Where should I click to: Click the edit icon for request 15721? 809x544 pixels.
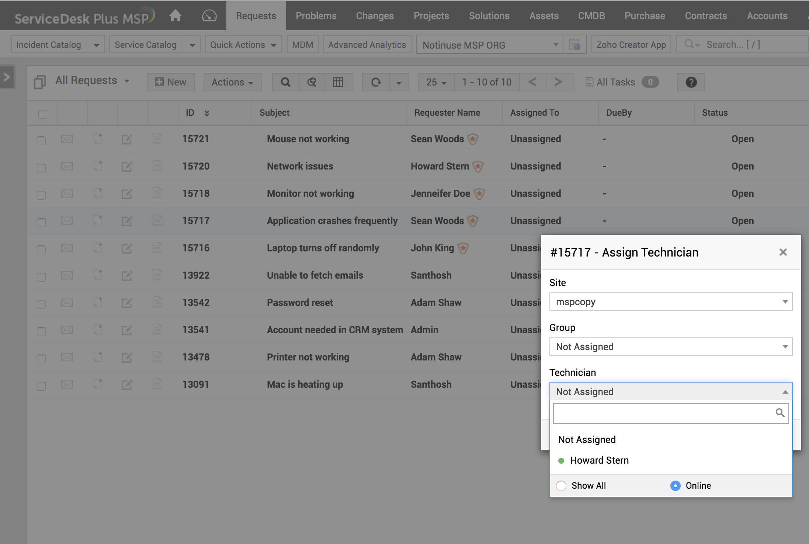point(126,139)
